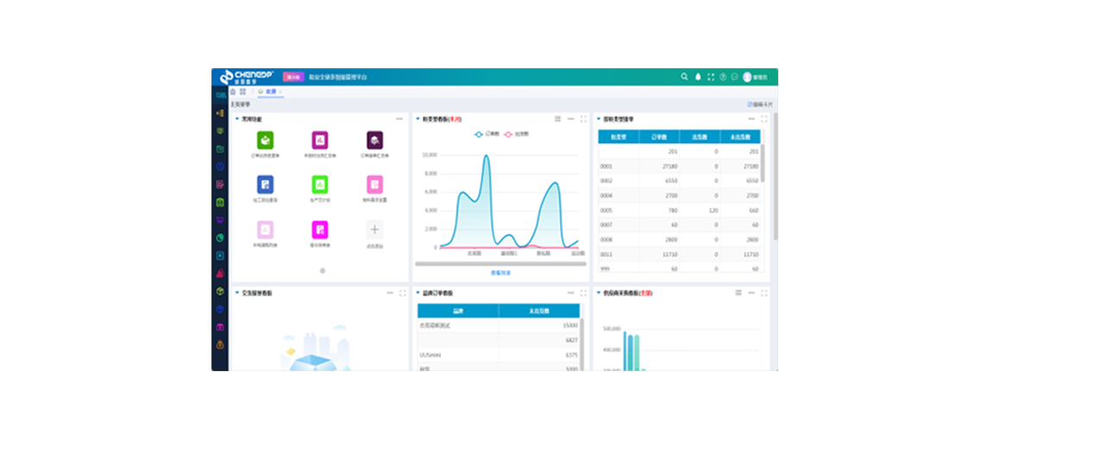Image resolution: width=1107 pixels, height=454 pixels.
Task: Open the green box shortcut tile
Action: tap(265, 140)
